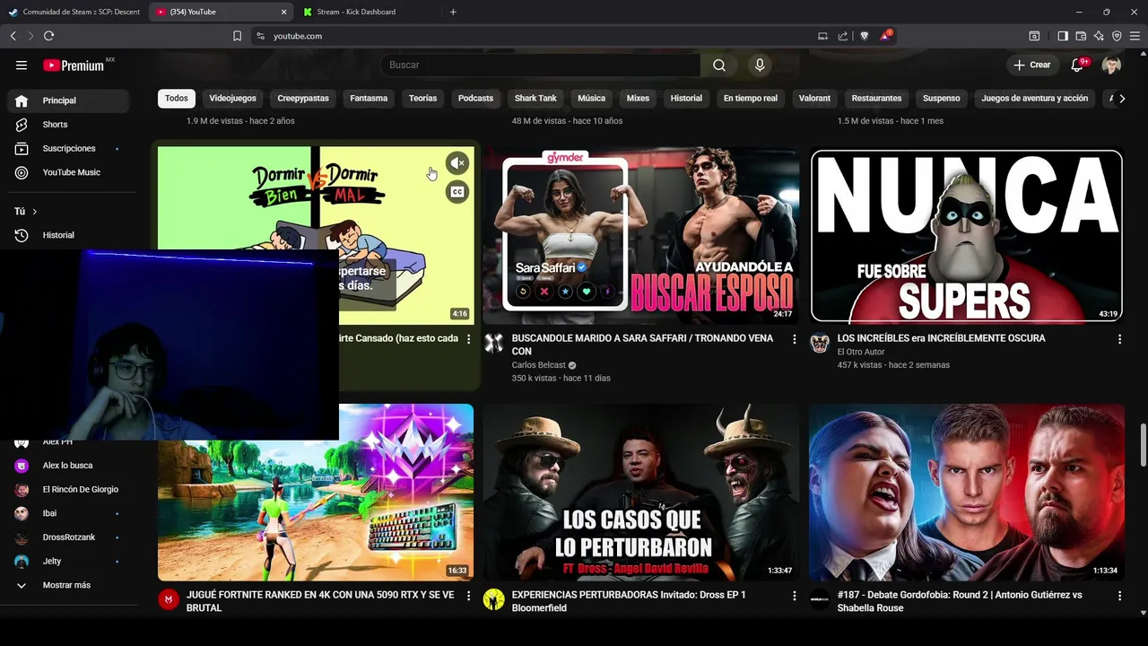Click the Brave Shields lion icon
The width and height of the screenshot is (1148, 646).
tap(865, 36)
